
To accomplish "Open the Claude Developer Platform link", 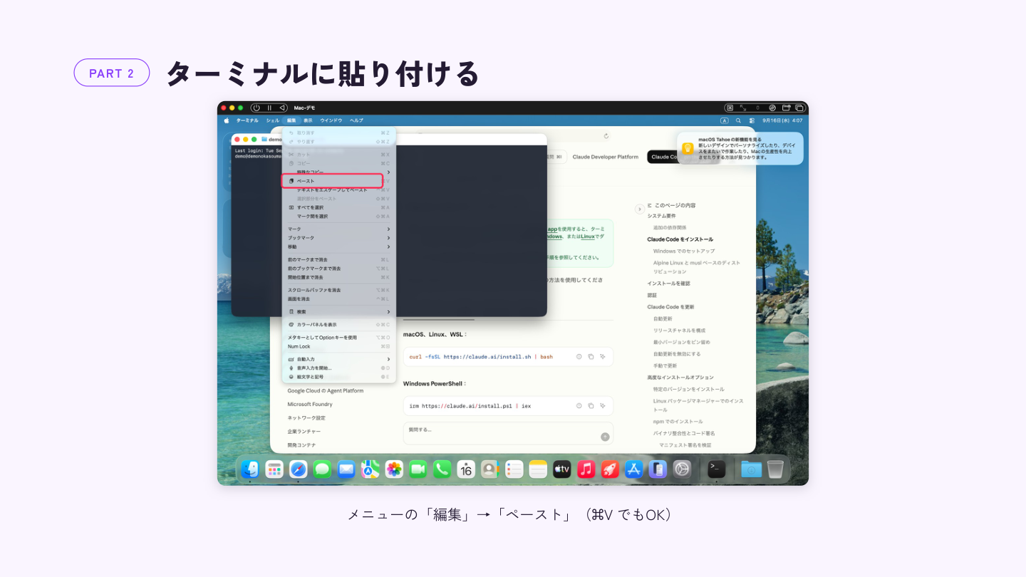I will tap(606, 157).
